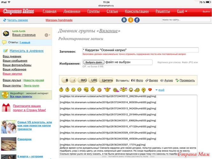Open the Новости друзей link

pos(34,80)
